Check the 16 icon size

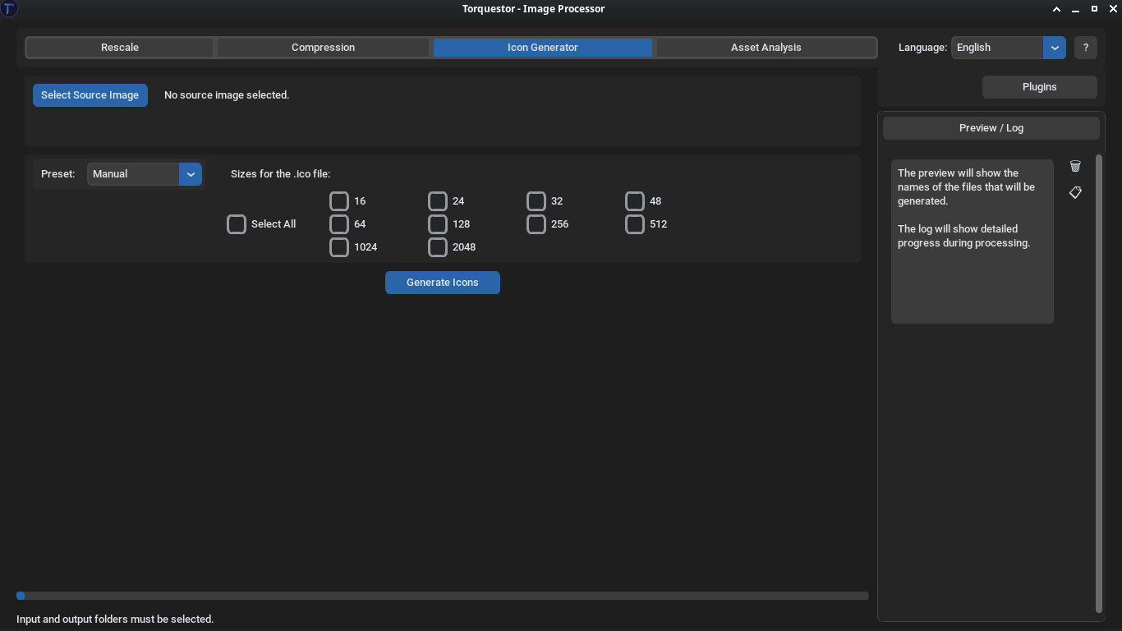tap(338, 200)
